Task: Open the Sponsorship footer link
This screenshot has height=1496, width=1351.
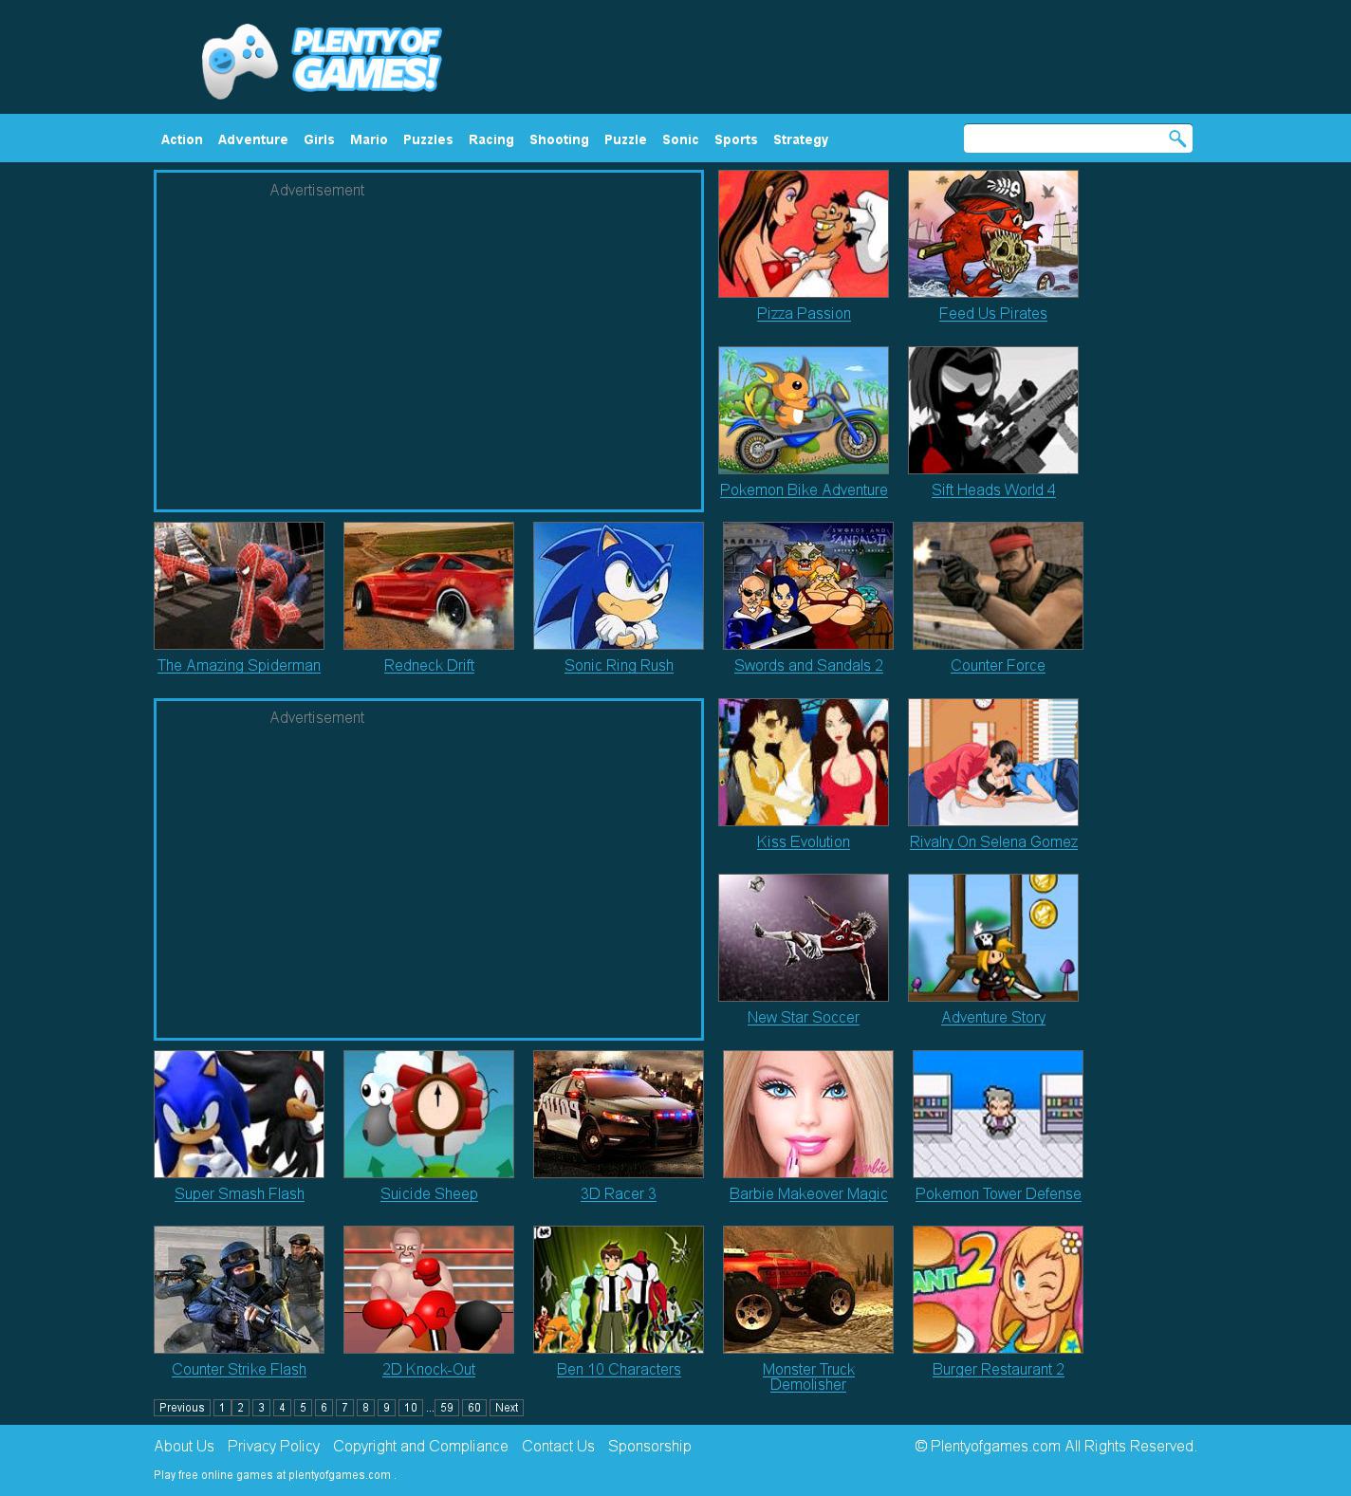Action: (x=650, y=1447)
